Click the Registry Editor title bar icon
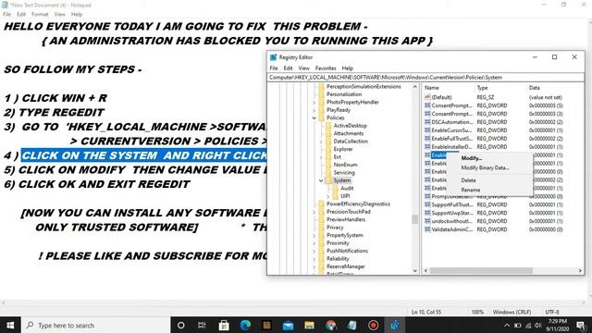592x333 pixels. coord(274,57)
